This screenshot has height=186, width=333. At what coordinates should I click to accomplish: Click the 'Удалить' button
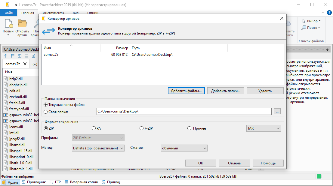click(x=265, y=91)
